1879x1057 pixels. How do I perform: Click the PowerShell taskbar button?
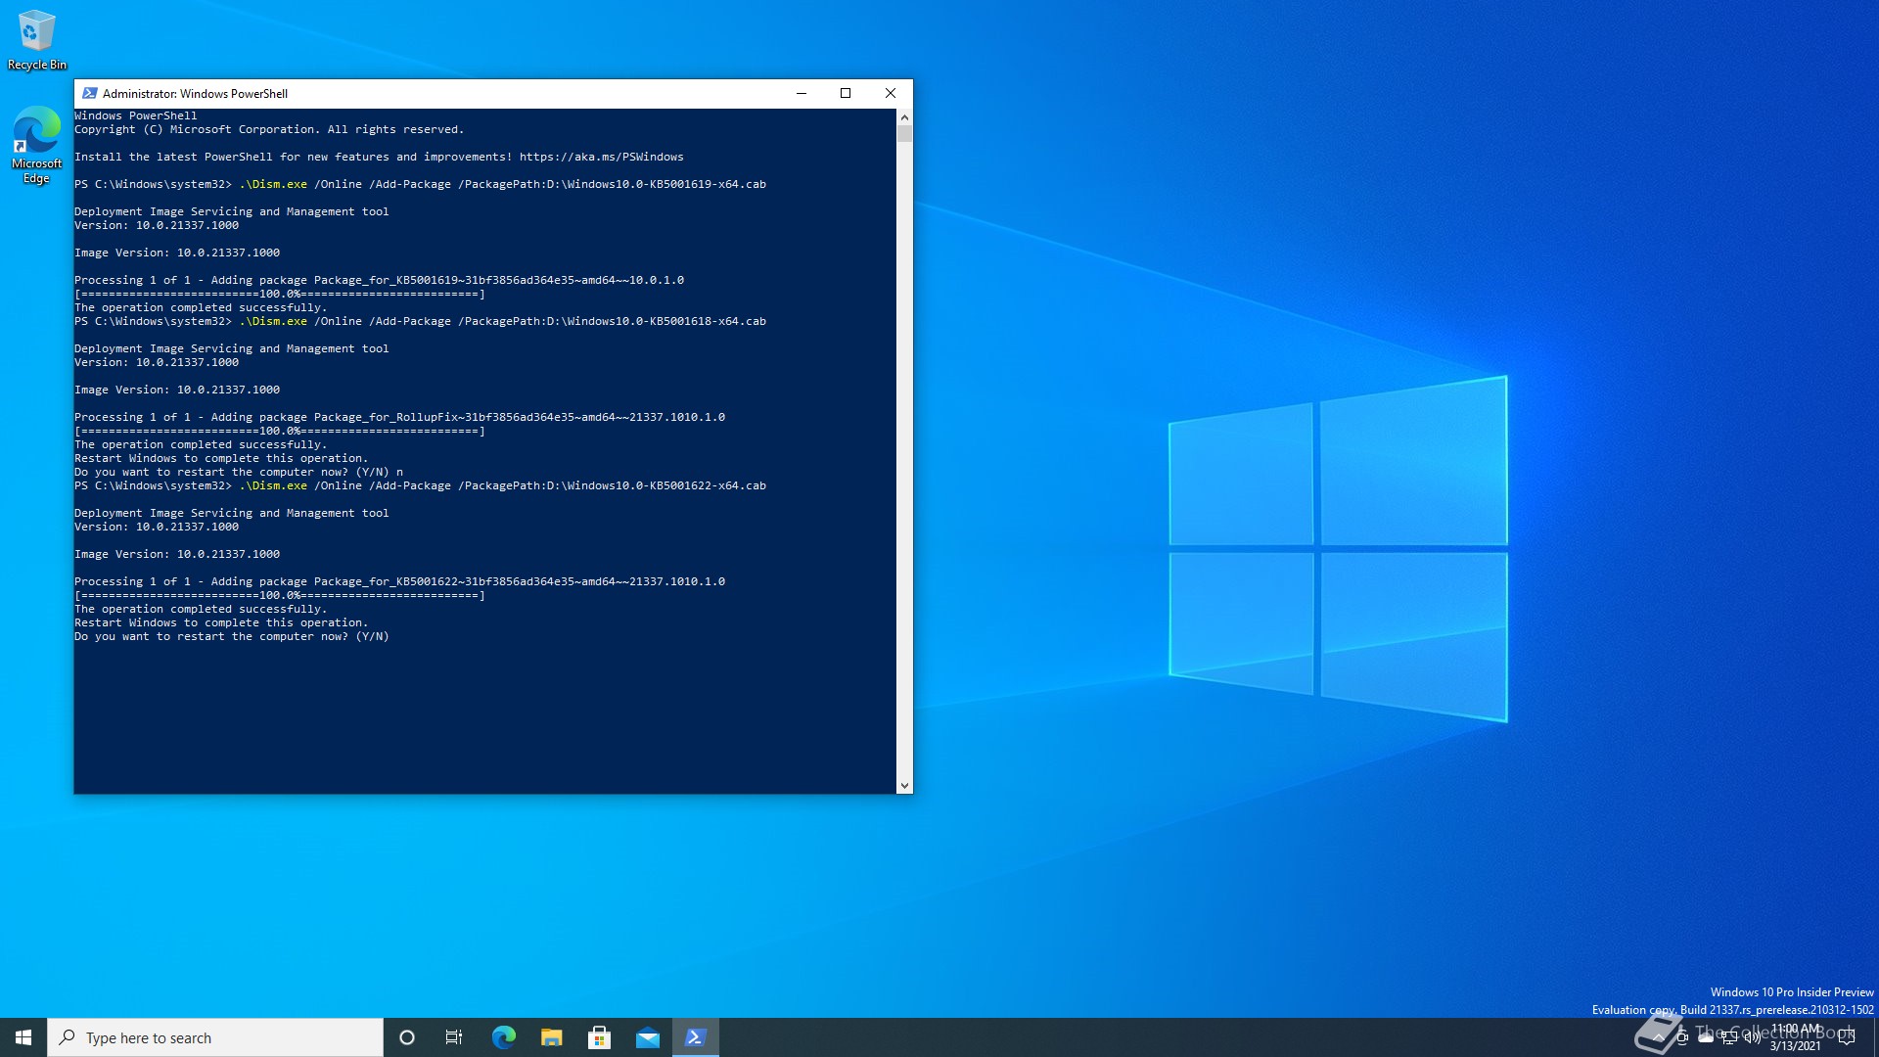[696, 1037]
